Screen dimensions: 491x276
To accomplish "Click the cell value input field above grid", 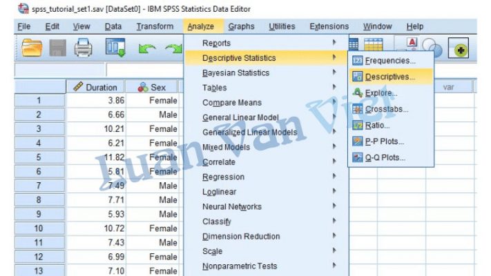I will click(144, 70).
